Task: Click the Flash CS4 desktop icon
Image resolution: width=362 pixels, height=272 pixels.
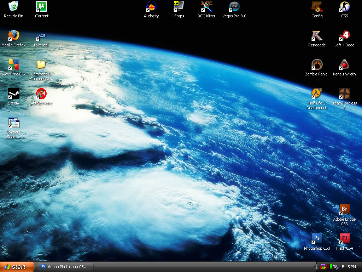Action: [344, 239]
